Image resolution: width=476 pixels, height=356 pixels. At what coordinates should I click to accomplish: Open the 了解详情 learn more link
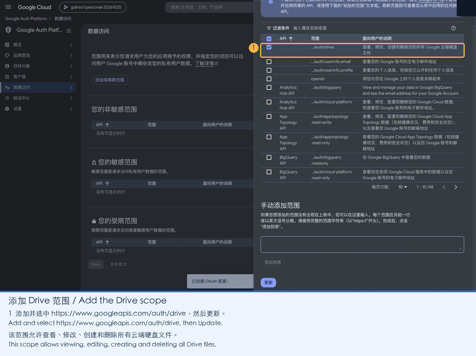(x=206, y=64)
